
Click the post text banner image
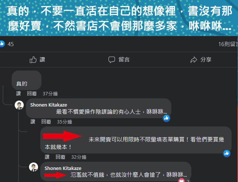[119, 18]
